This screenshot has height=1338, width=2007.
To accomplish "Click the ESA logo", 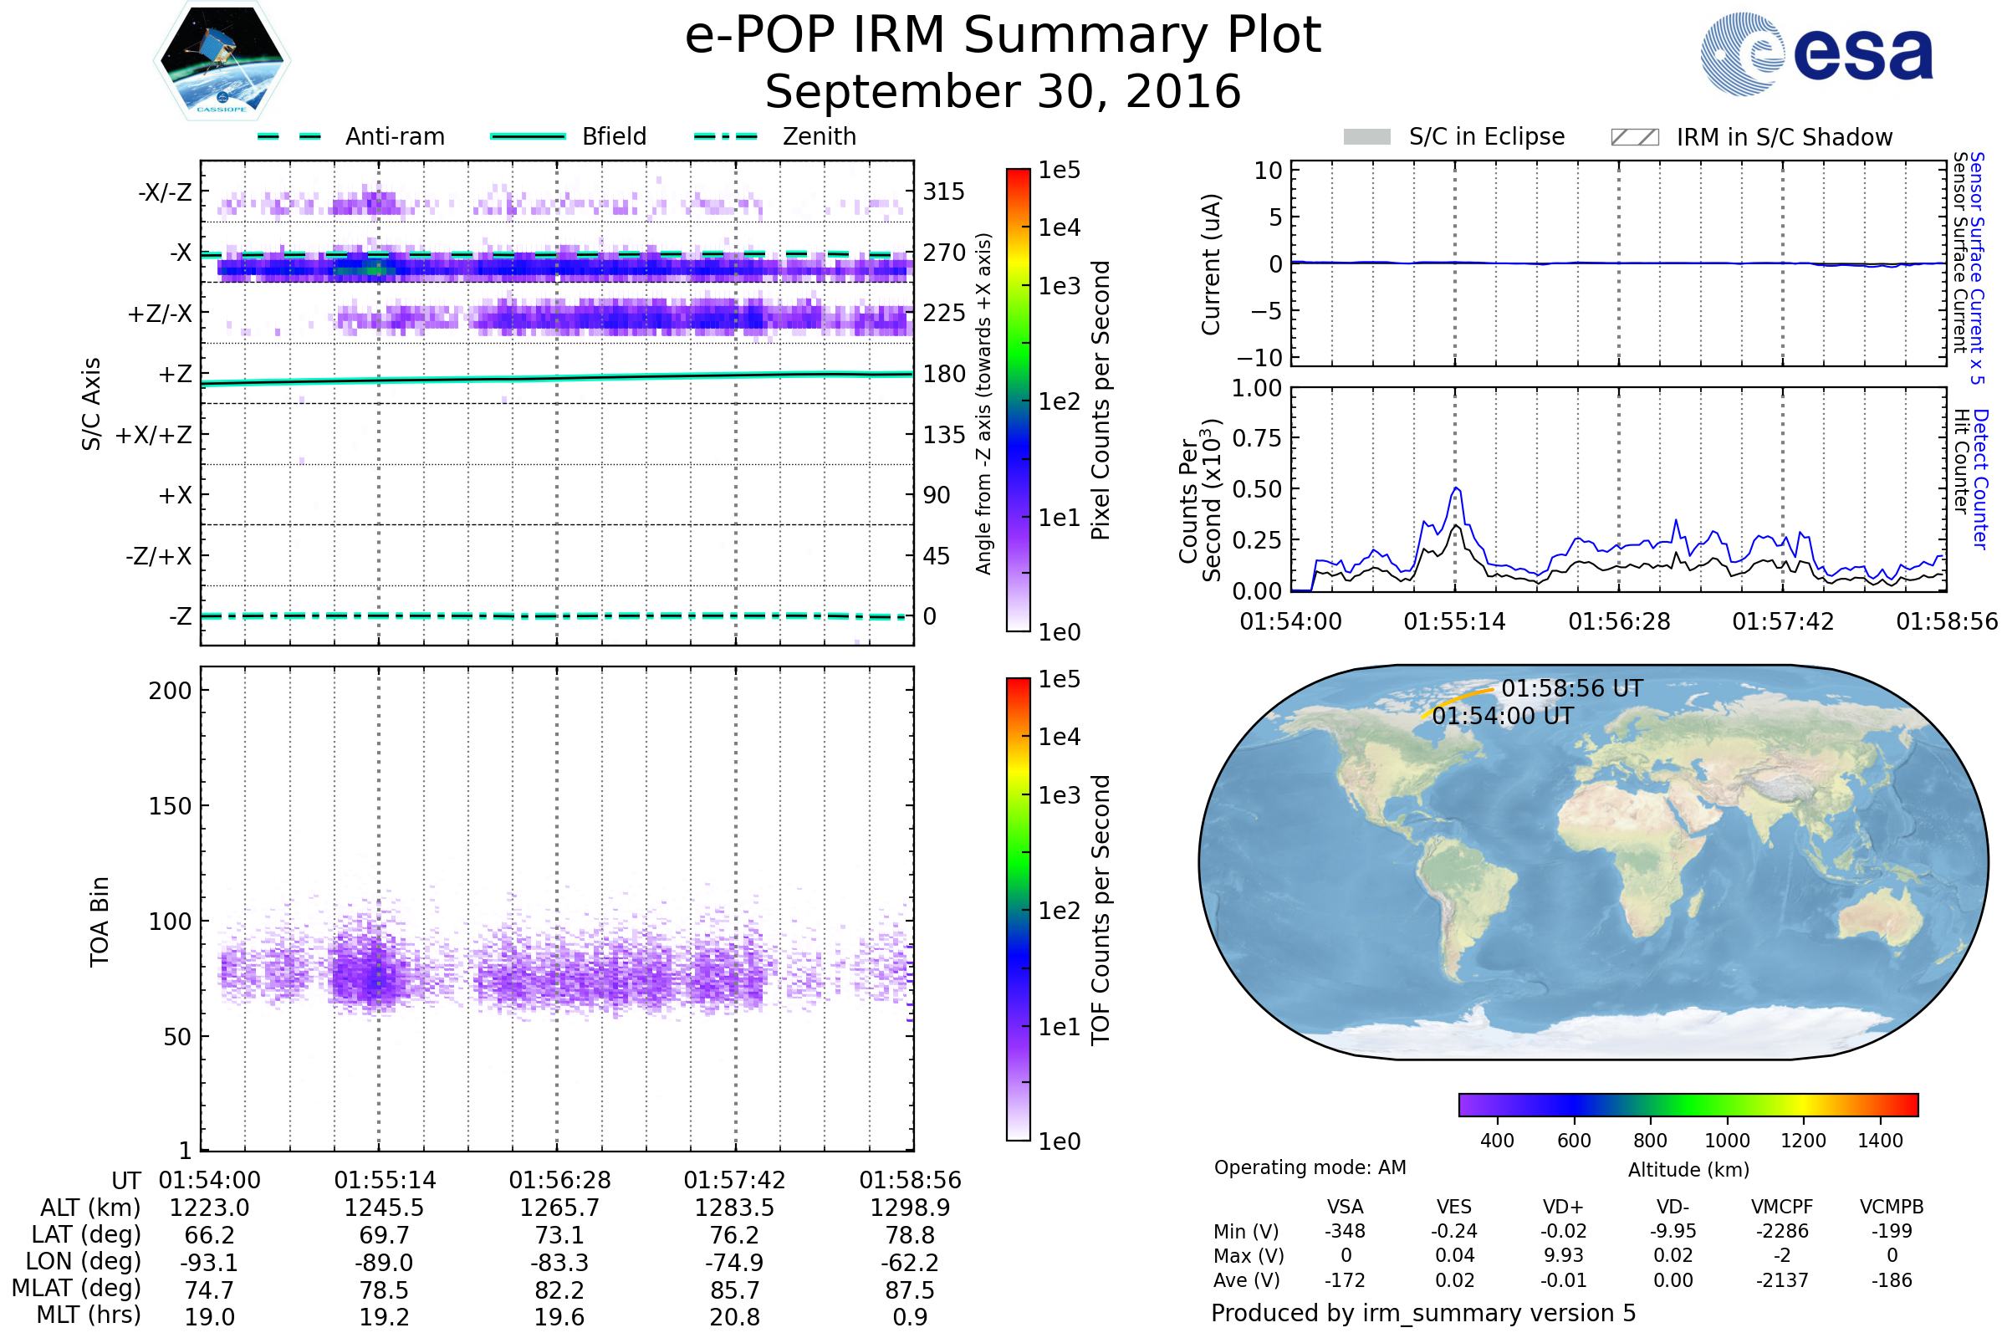I will (1815, 53).
